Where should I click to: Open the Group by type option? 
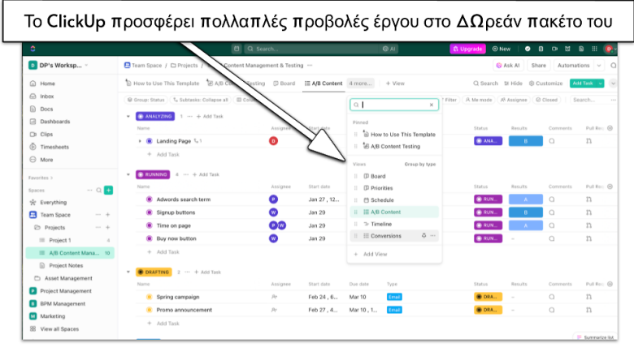pos(420,164)
